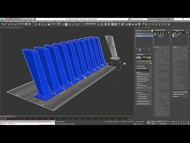Select the Bind to Space Warp tool
Screen dimensions: 190x143
tap(15, 24)
